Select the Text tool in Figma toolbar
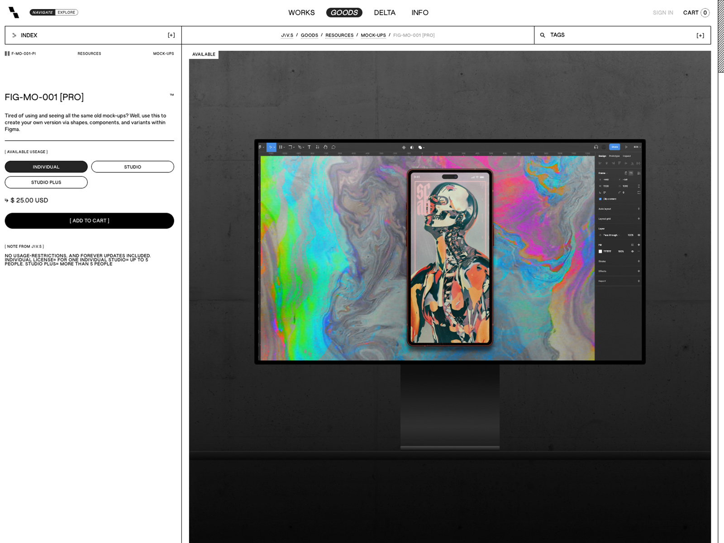724x543 pixels. [x=309, y=147]
